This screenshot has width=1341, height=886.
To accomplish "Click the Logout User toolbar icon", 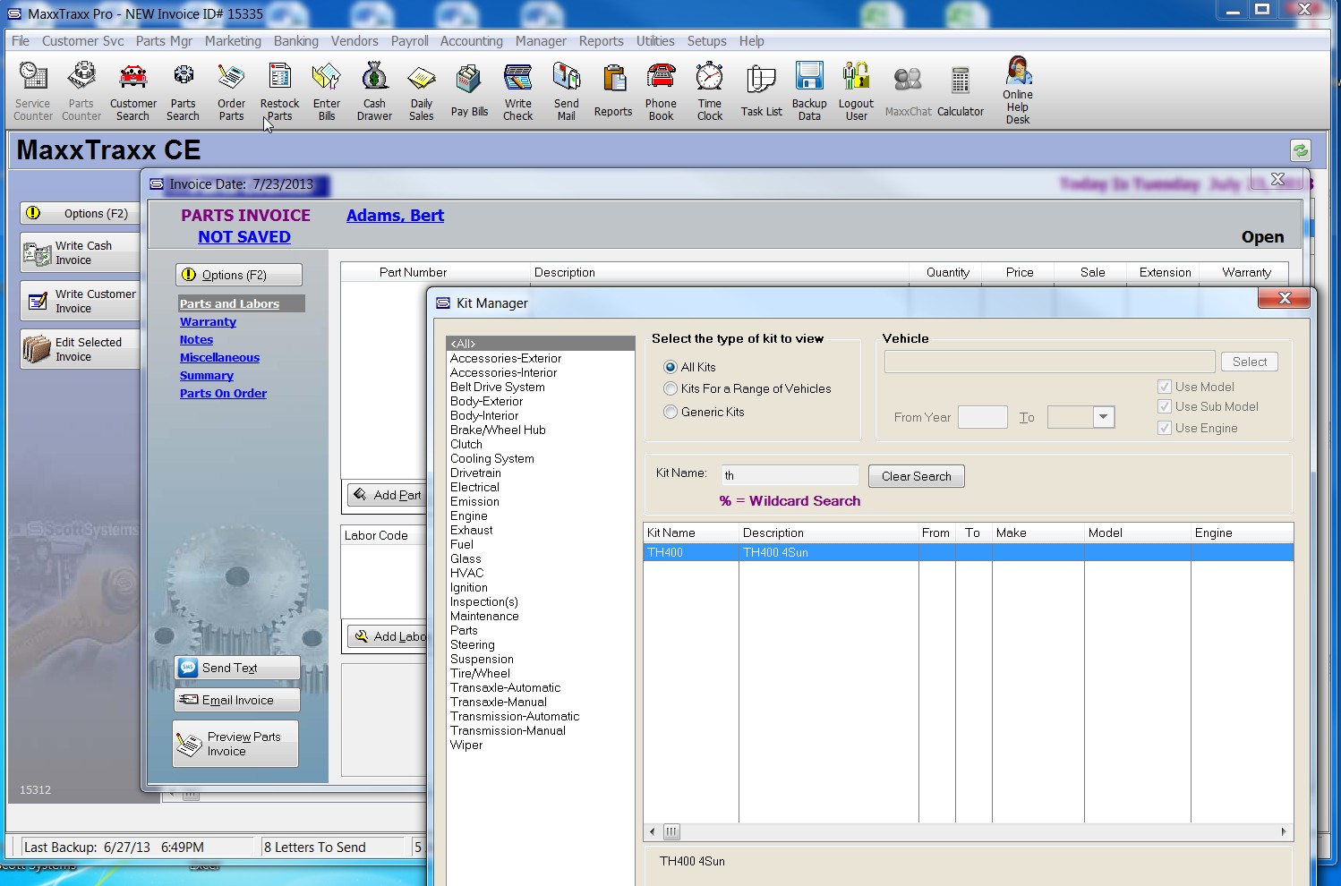I will tap(856, 91).
